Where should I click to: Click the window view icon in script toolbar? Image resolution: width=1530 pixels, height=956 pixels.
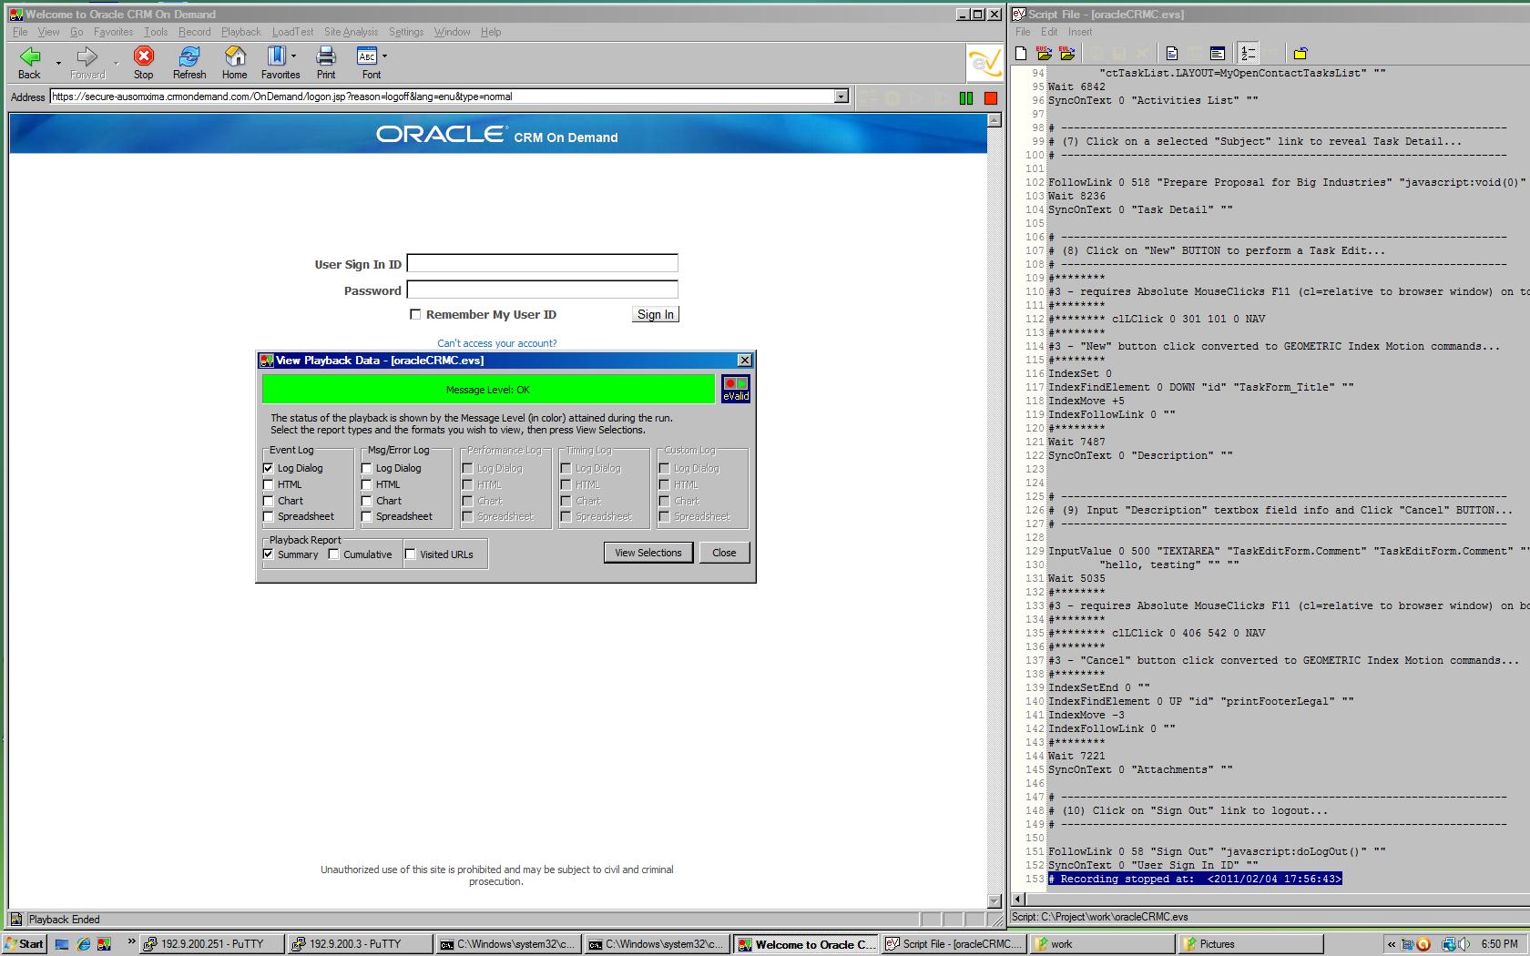[1217, 54]
